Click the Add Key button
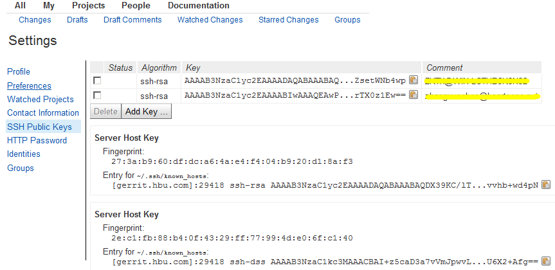 [146, 111]
